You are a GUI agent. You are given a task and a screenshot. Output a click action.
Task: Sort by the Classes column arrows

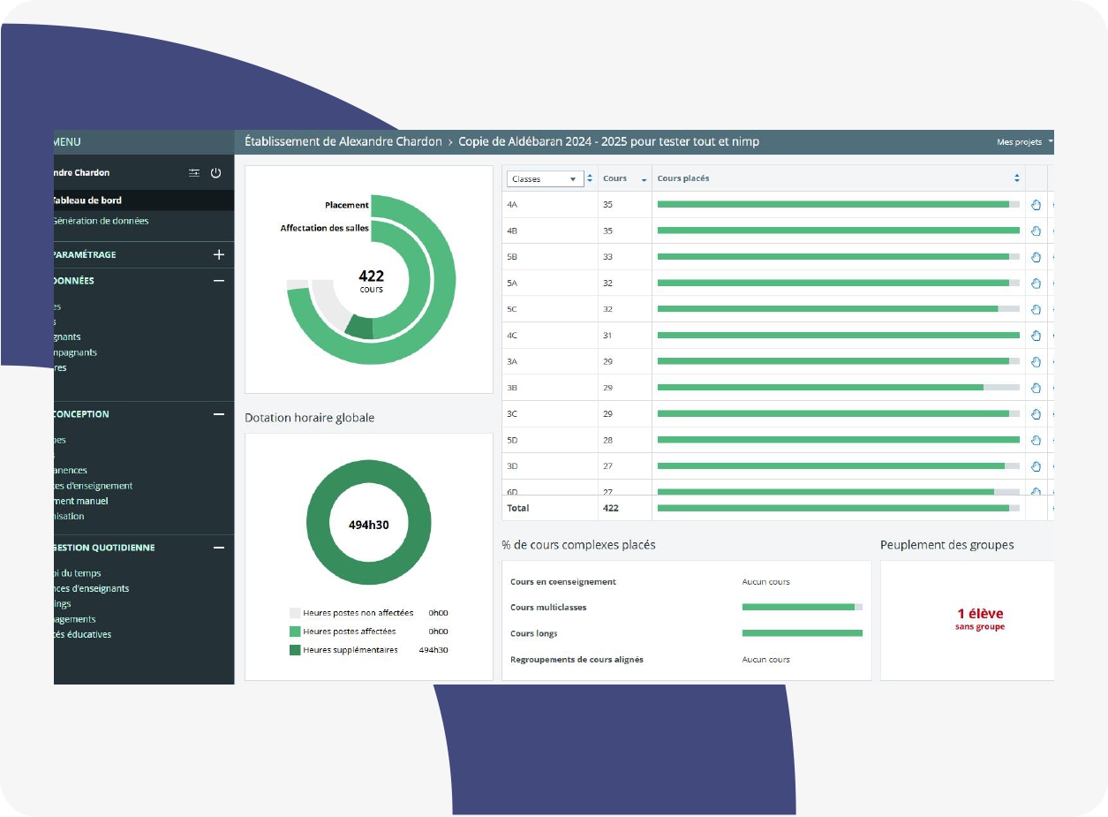pyautogui.click(x=590, y=179)
